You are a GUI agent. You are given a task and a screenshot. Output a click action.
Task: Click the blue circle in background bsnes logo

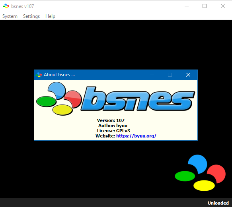coord(198,164)
